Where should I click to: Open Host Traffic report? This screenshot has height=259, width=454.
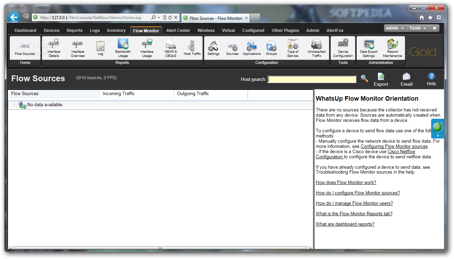(192, 48)
